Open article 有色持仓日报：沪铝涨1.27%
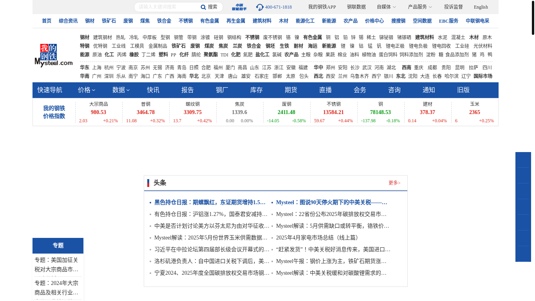 [x=211, y=214]
